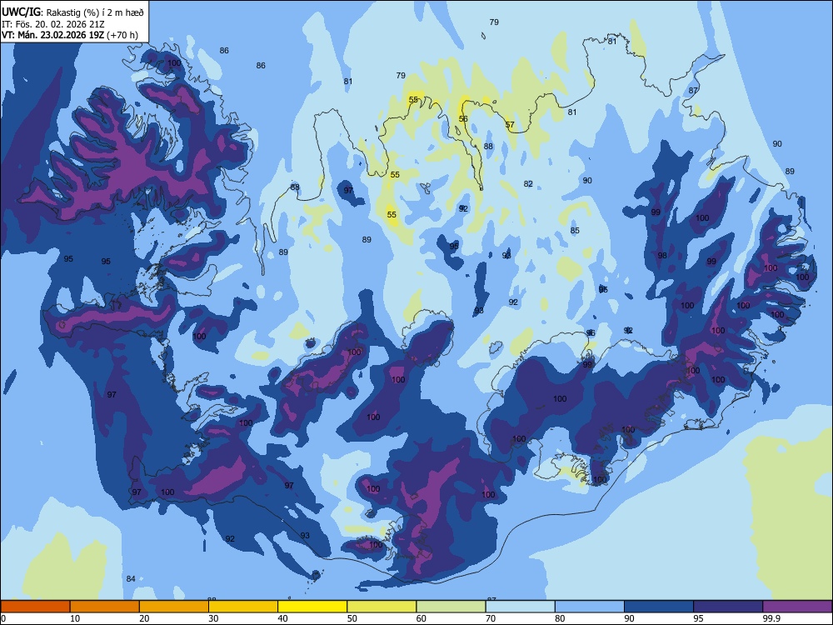Select the '10' legend scale label
833x625 pixels.
pos(75,618)
